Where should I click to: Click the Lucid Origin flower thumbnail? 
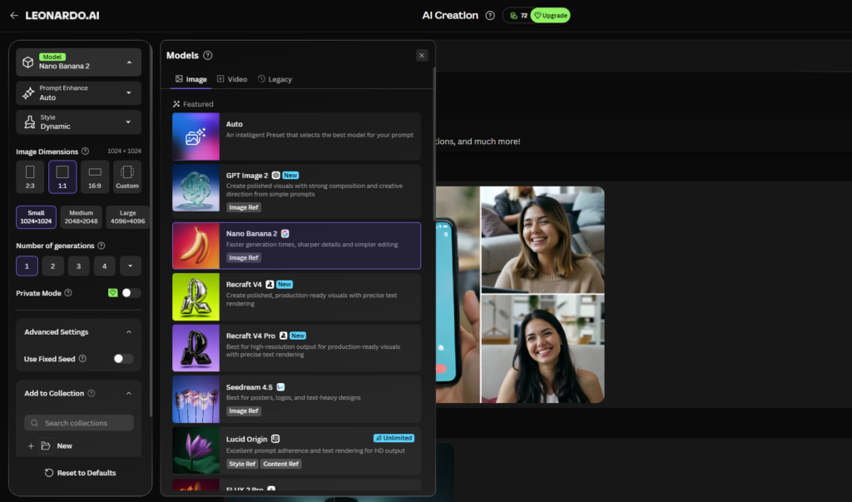pos(196,450)
